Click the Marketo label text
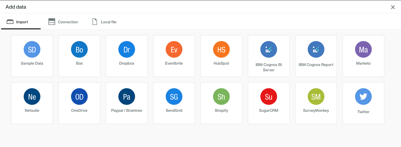Screen dimensions: 401x147 point(363,63)
